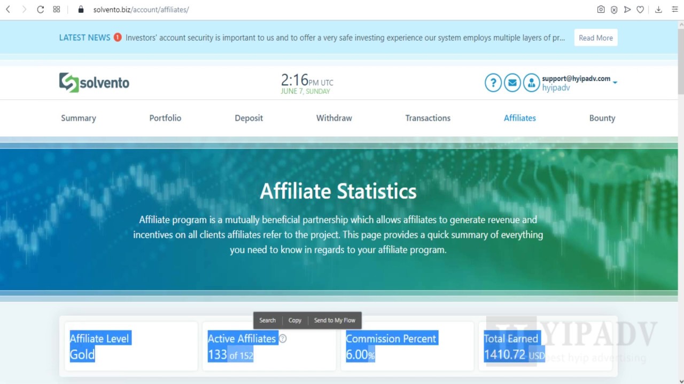Go forward to next page
Viewport: 684px width, 384px height.
24,10
